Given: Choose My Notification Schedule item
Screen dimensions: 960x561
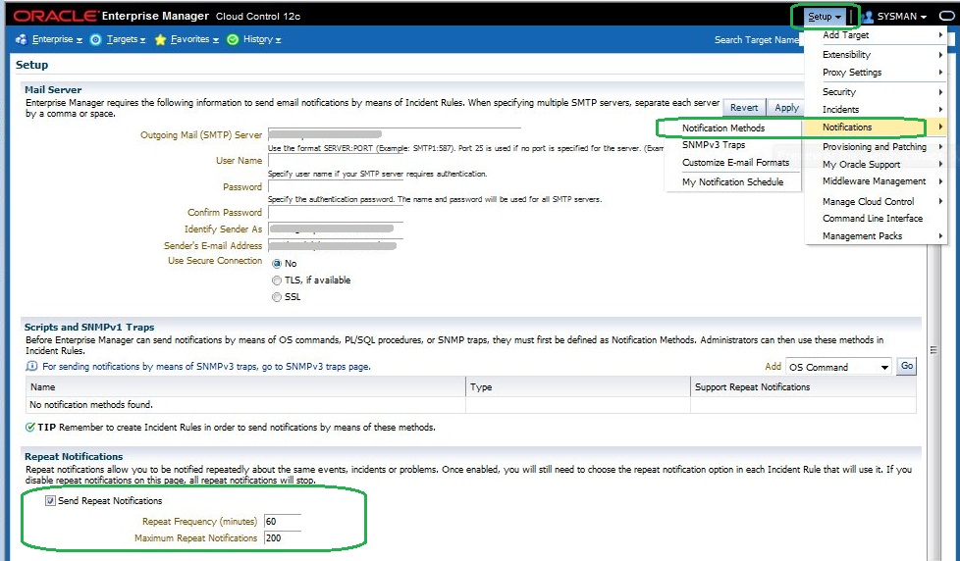Looking at the screenshot, I should (733, 181).
